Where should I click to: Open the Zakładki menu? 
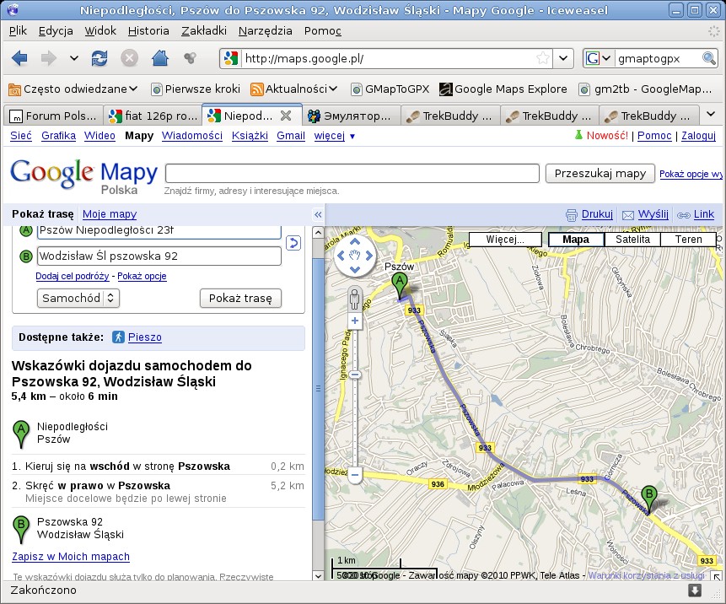[204, 31]
